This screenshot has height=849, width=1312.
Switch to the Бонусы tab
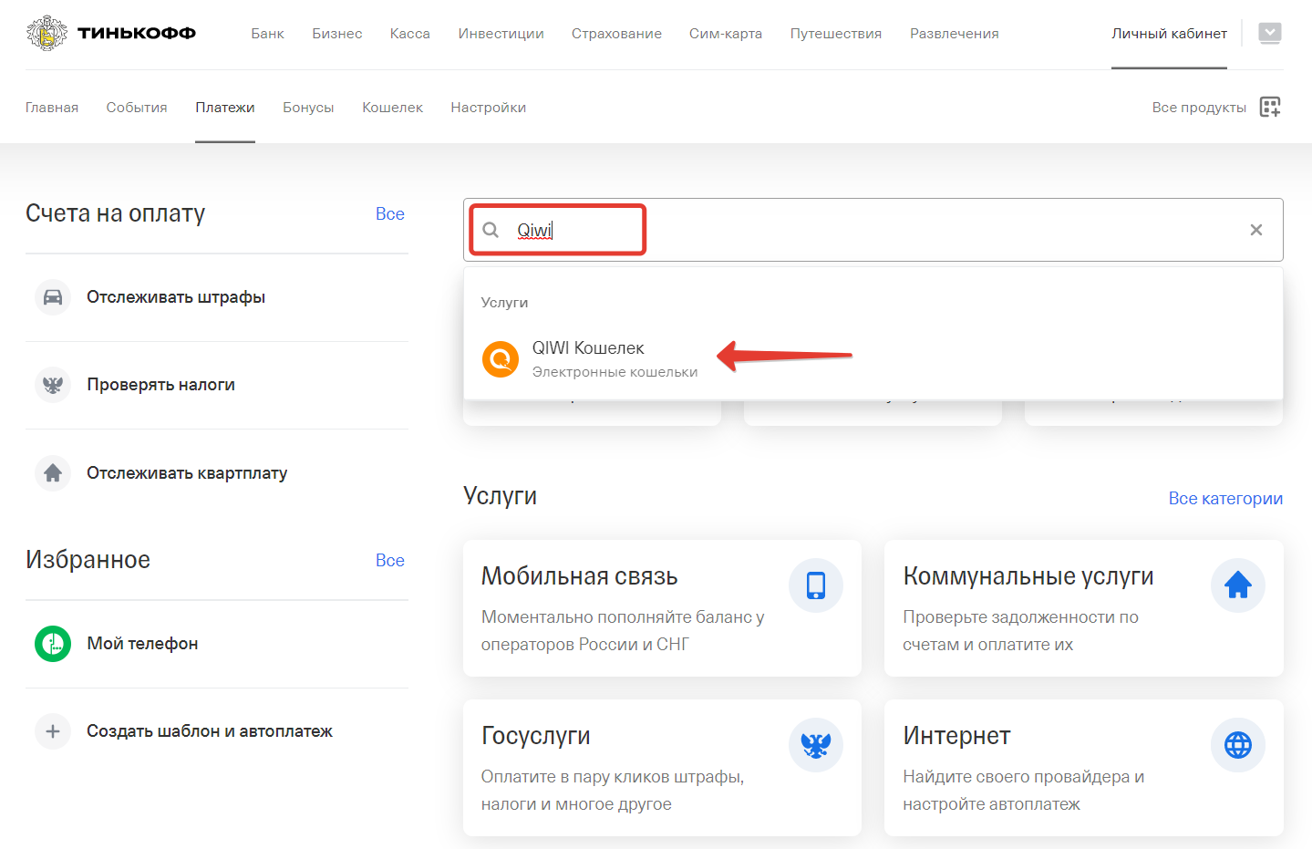pos(308,108)
